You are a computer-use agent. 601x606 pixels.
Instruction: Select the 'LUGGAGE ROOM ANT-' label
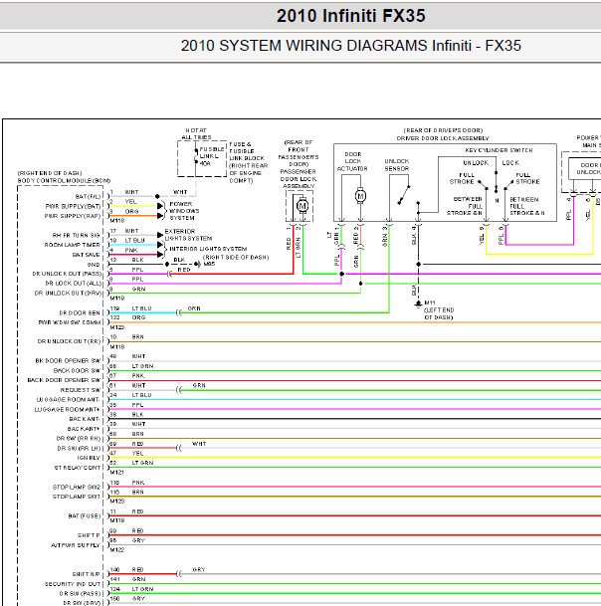68,400
